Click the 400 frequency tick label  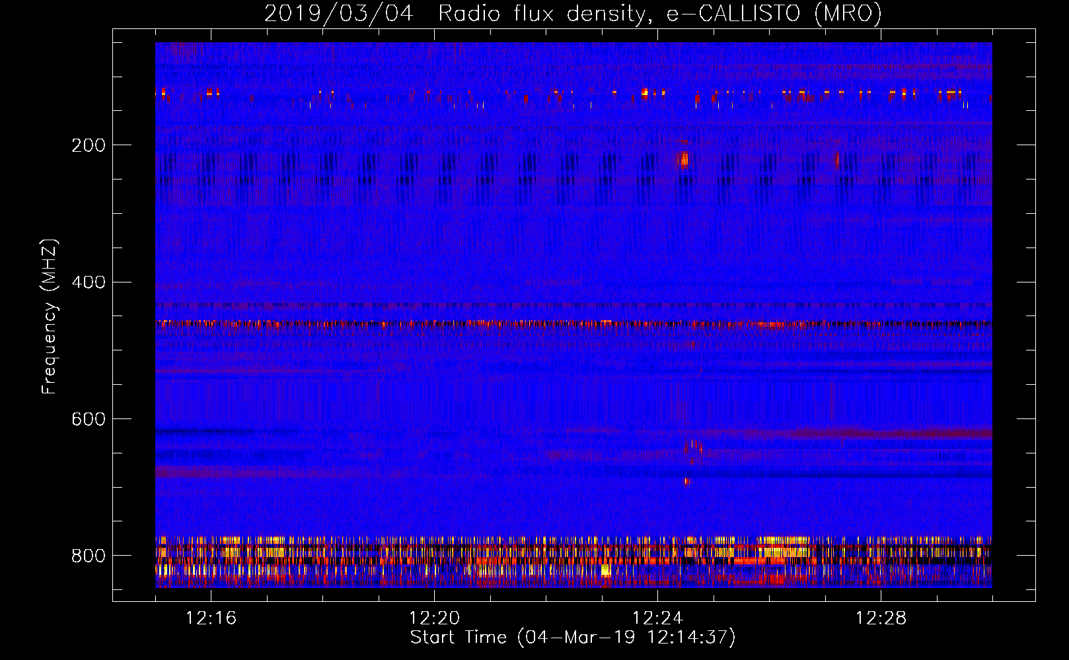coord(89,282)
